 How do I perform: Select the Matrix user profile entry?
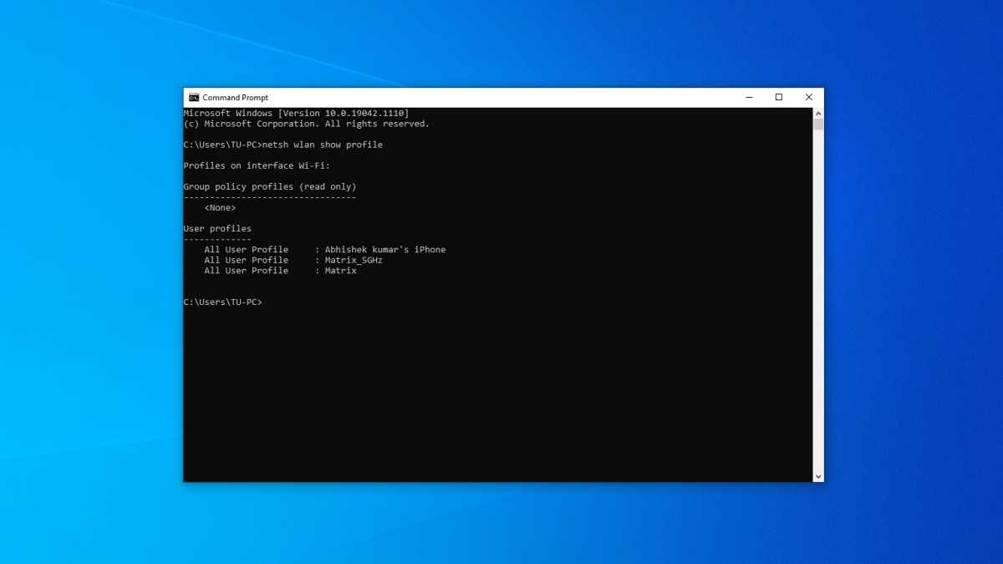click(x=340, y=270)
